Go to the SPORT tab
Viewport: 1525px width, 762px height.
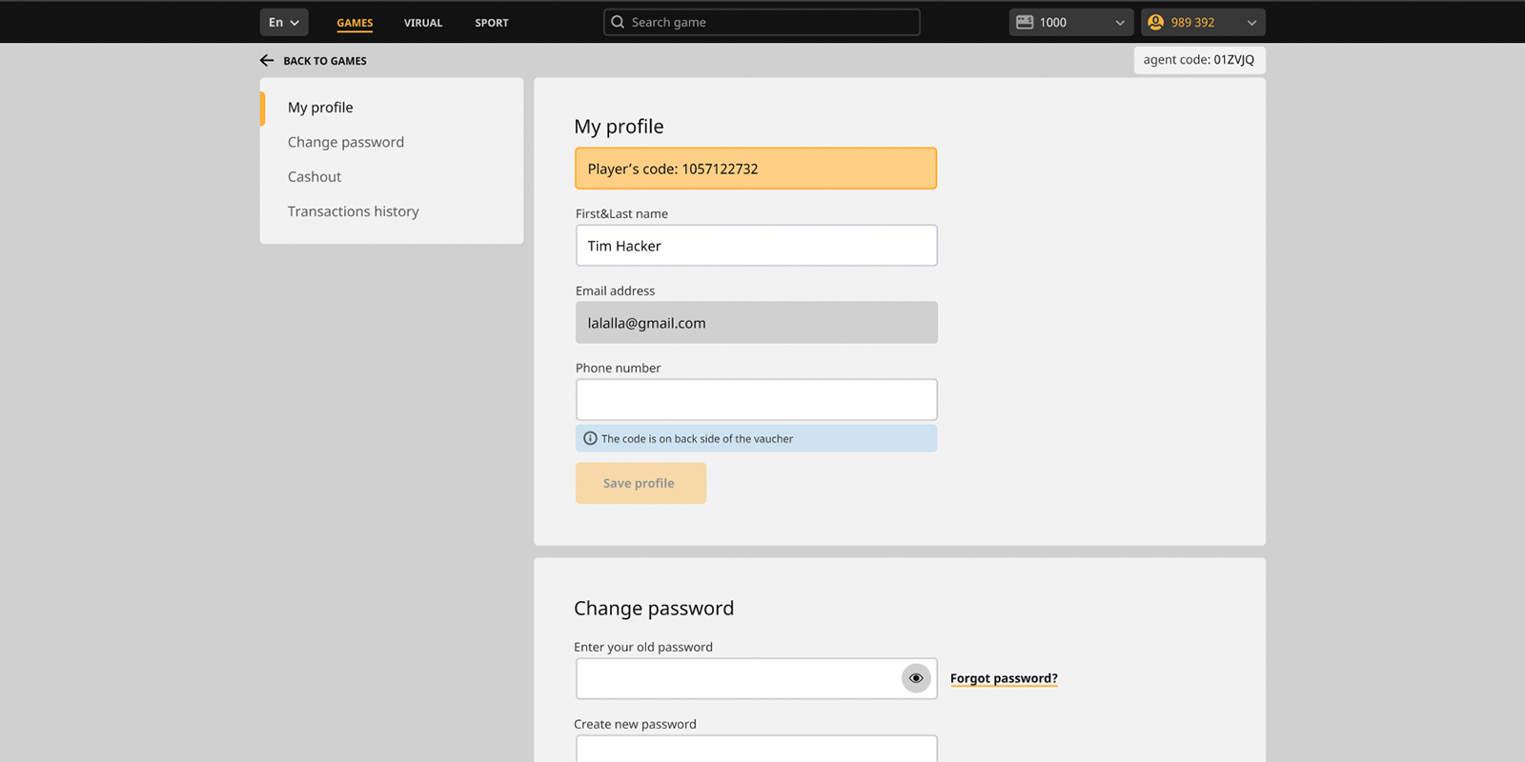click(x=492, y=23)
